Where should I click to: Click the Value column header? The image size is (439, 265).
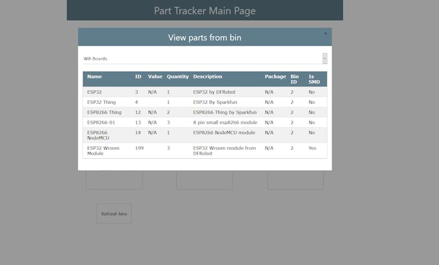point(155,76)
